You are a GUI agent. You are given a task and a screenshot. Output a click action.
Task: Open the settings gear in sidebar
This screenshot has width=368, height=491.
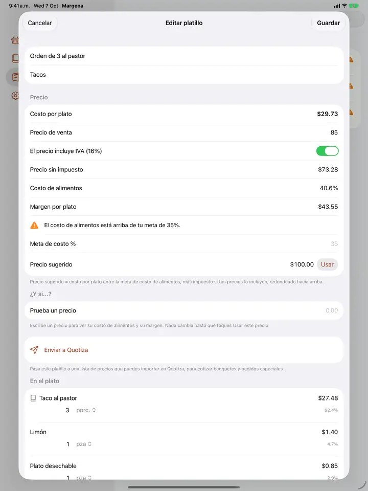pyautogui.click(x=15, y=96)
